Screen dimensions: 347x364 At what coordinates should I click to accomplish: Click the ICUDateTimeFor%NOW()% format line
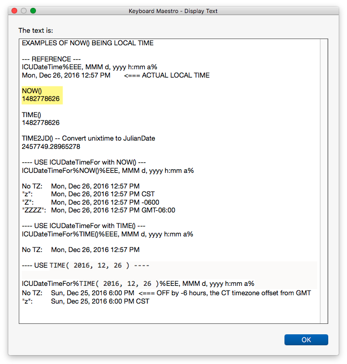(x=108, y=171)
